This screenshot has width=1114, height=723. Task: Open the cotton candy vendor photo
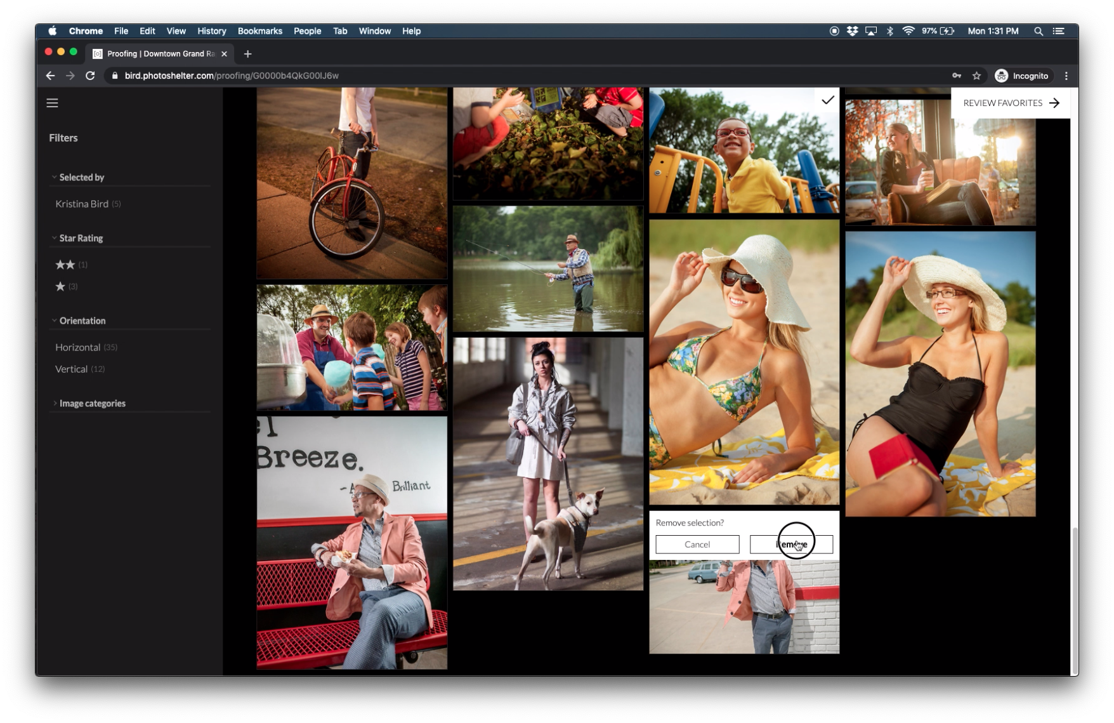(351, 347)
